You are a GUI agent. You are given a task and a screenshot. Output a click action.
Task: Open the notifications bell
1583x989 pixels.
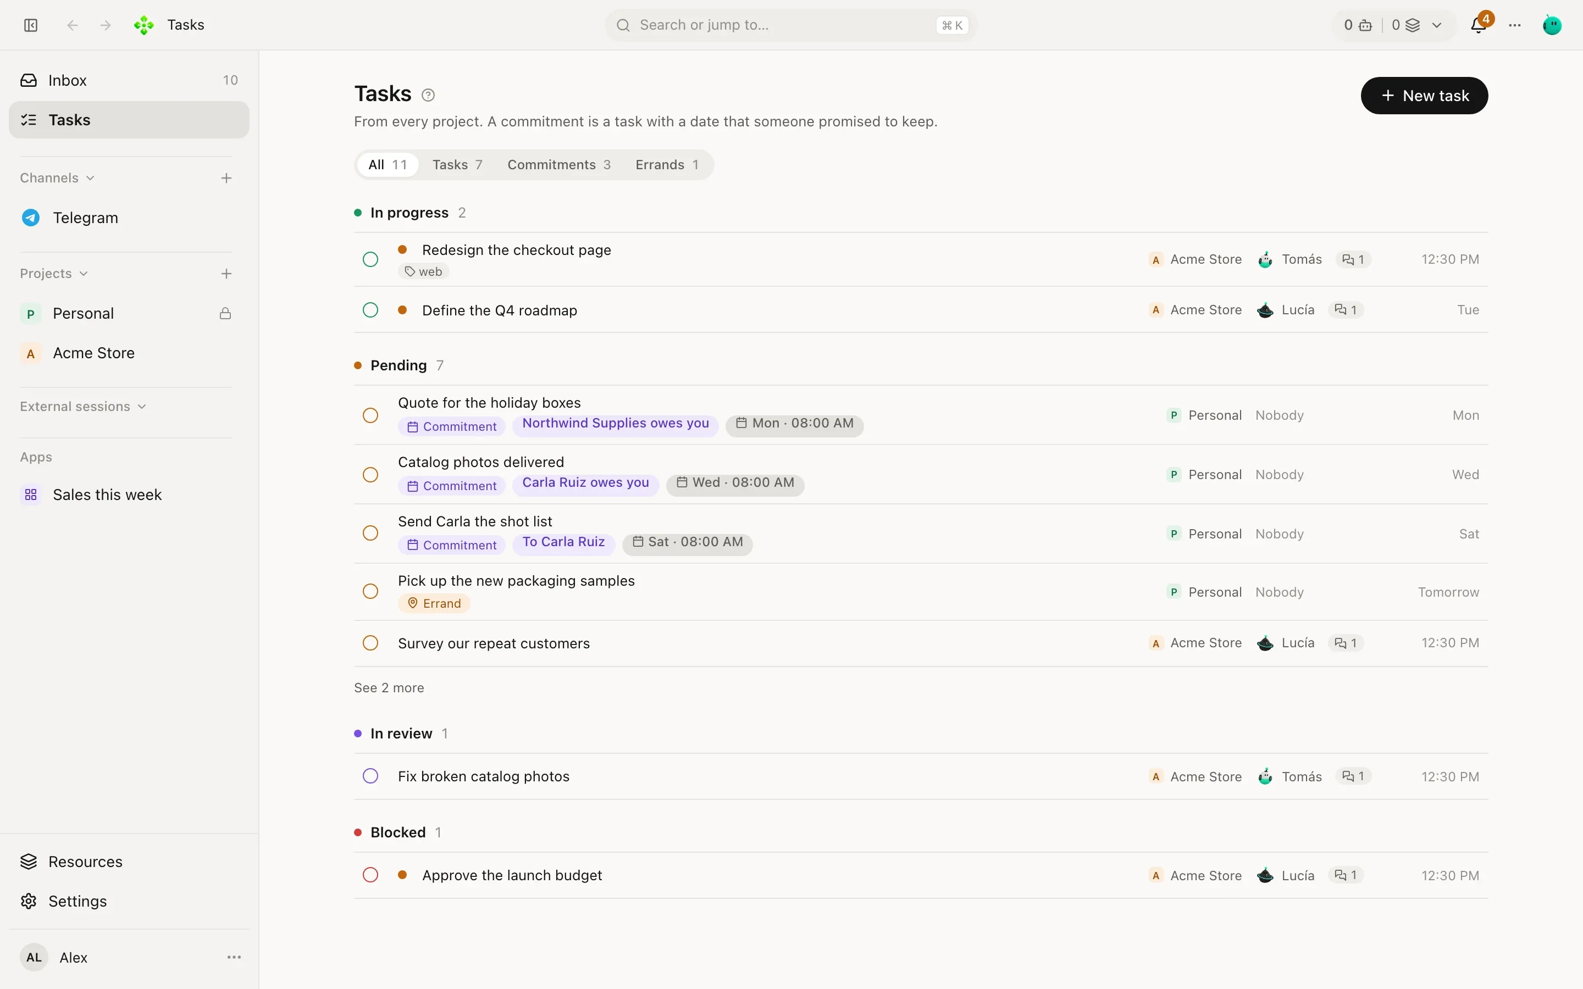point(1479,25)
